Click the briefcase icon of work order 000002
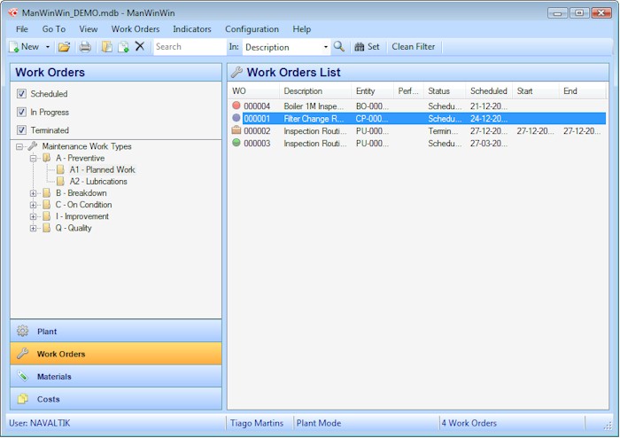This screenshot has width=620, height=438. 236,129
